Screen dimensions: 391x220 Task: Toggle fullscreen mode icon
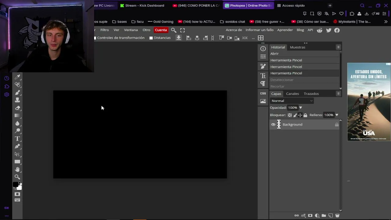[x=182, y=30]
